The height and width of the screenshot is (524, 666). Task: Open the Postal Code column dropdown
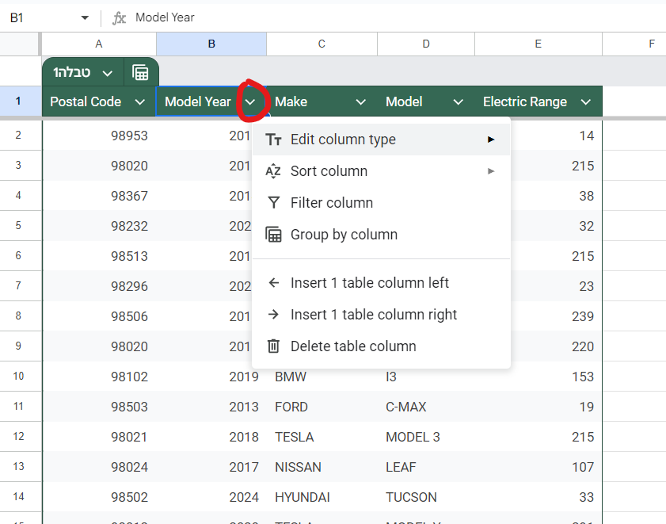pyautogui.click(x=140, y=101)
